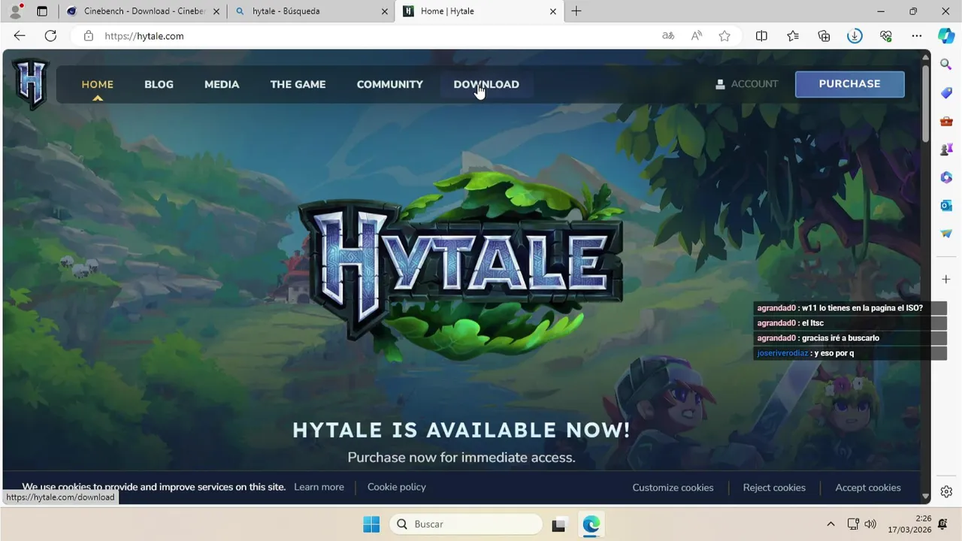
Task: Click the read aloud icon
Action: [x=697, y=36]
